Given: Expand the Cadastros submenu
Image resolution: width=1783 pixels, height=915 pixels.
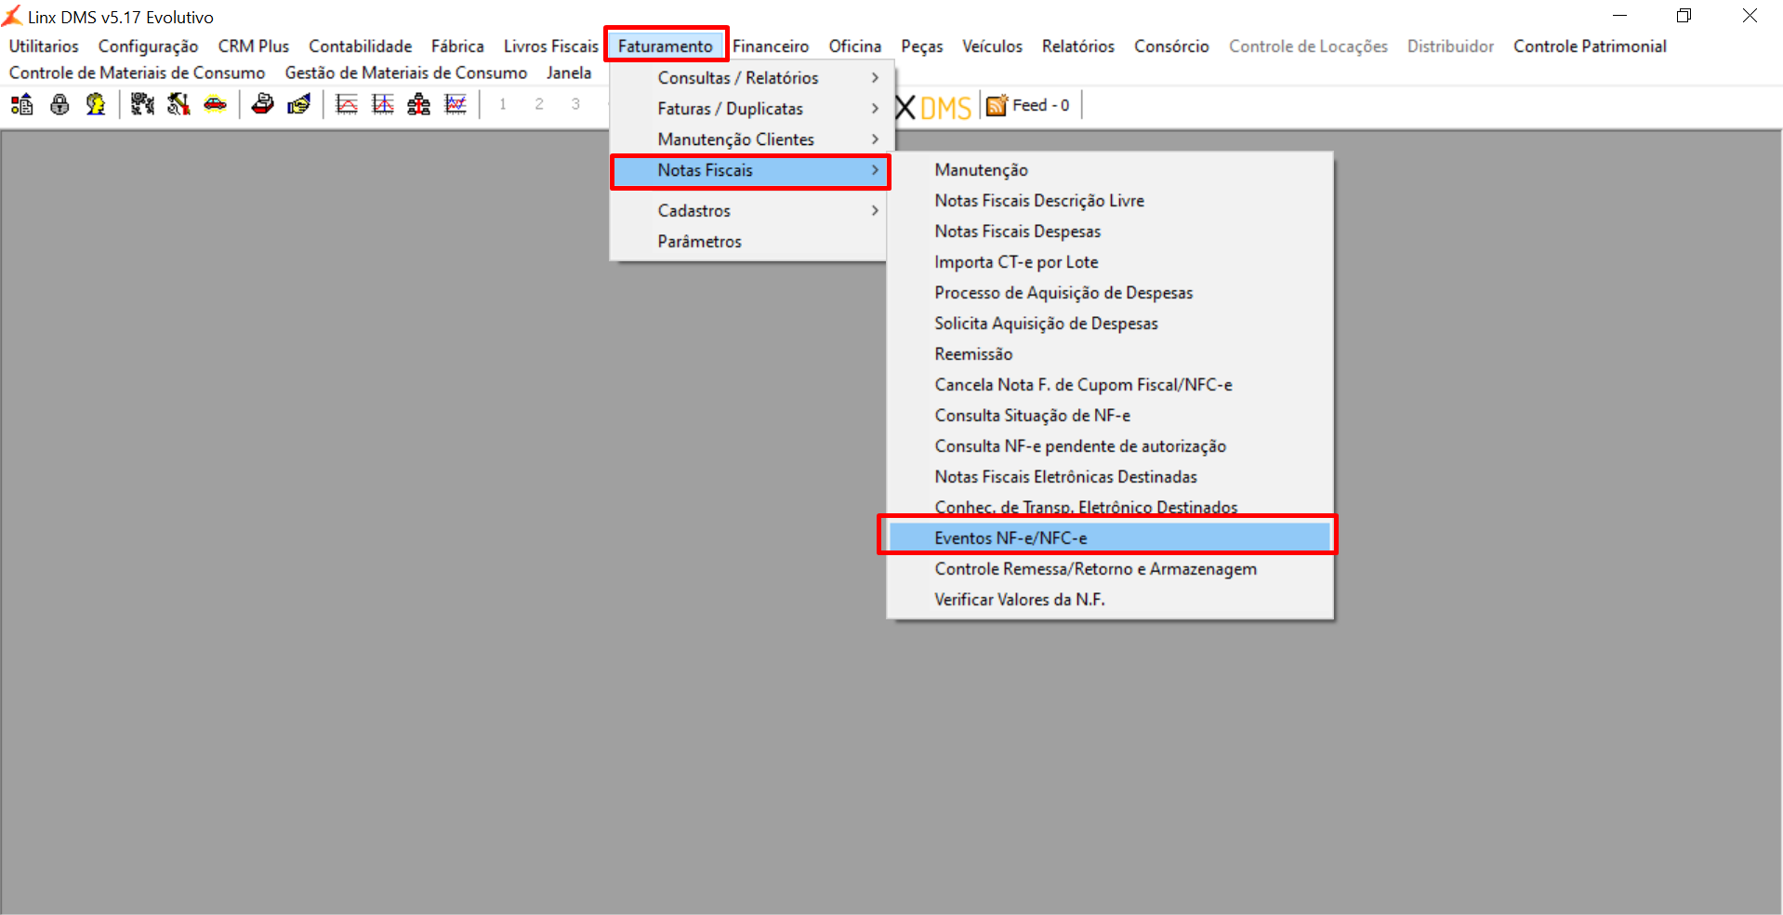Looking at the screenshot, I should click(x=751, y=211).
